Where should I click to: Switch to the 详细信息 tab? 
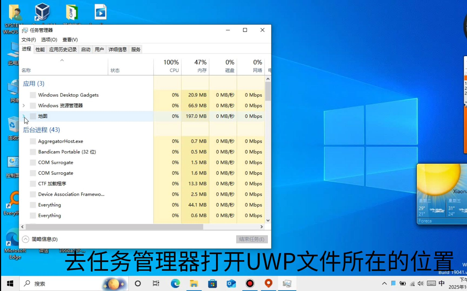click(x=118, y=50)
